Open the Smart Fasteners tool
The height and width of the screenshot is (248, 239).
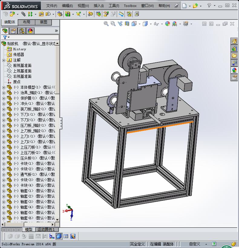point(41,14)
